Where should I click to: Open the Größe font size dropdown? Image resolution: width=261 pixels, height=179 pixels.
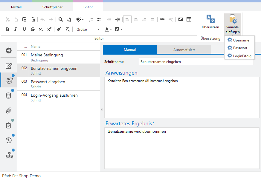point(88,29)
